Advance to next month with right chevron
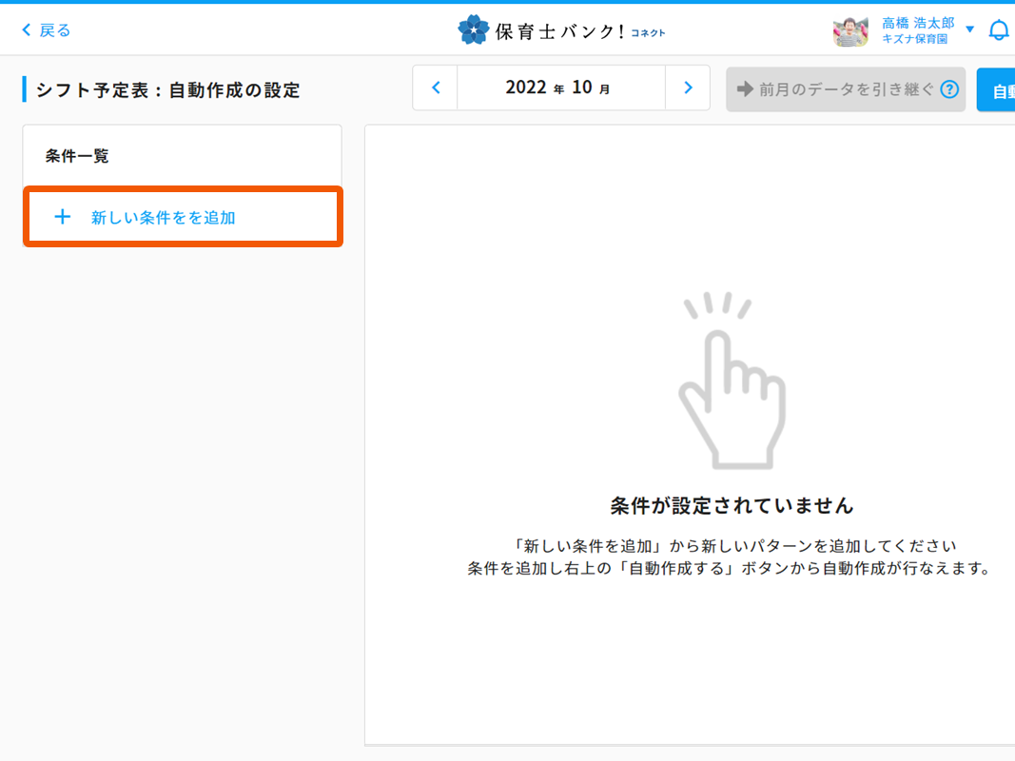Viewport: 1015px width, 761px height. (x=688, y=88)
